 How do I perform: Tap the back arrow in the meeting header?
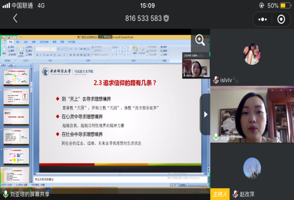[x=15, y=19]
